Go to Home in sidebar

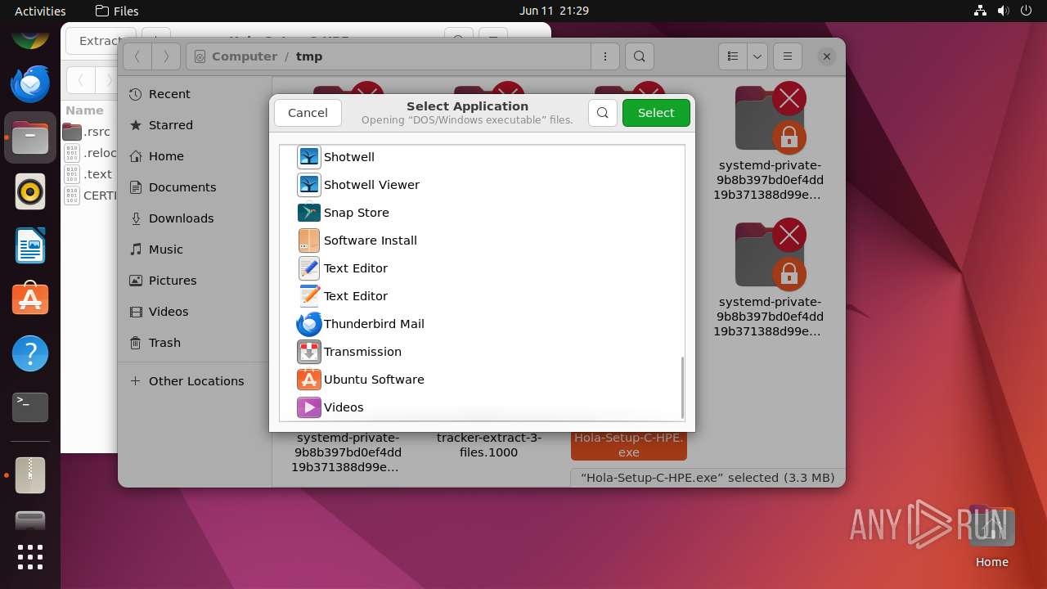click(x=195, y=156)
